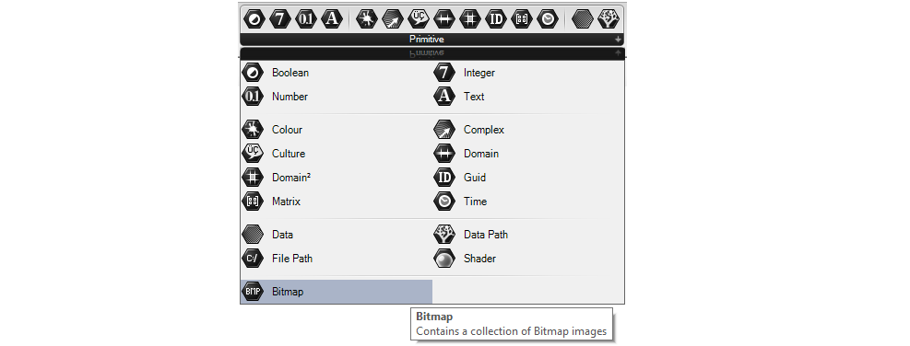Click the Data Path tree icon in toolbar
The width and height of the screenshot is (910, 346).
click(x=609, y=19)
